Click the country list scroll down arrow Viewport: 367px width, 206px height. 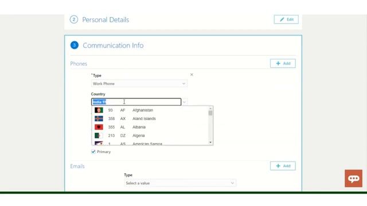[x=210, y=142]
